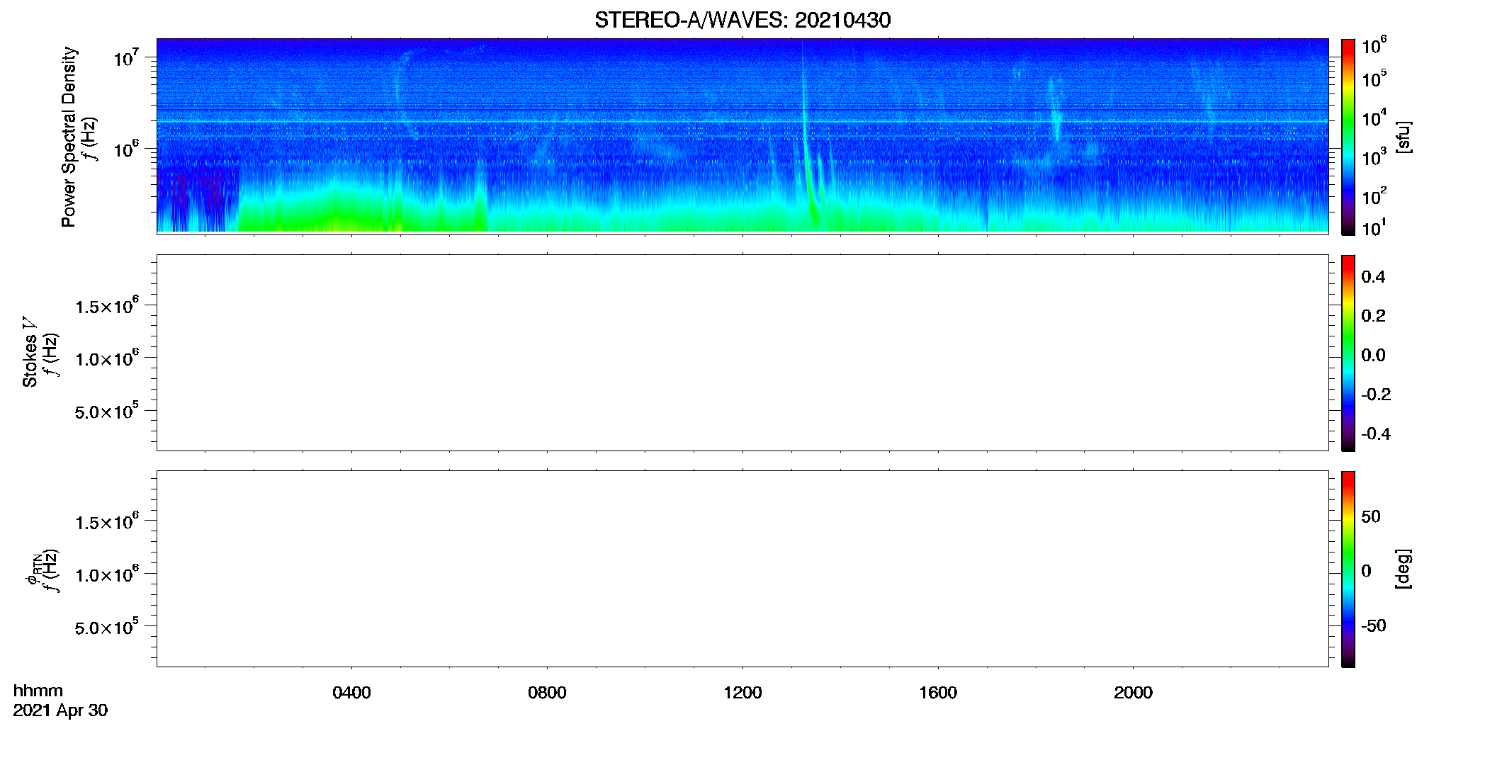The width and height of the screenshot is (1485, 765).
Task: Click the phi RTN degrees colorbar
Action: (x=1348, y=569)
